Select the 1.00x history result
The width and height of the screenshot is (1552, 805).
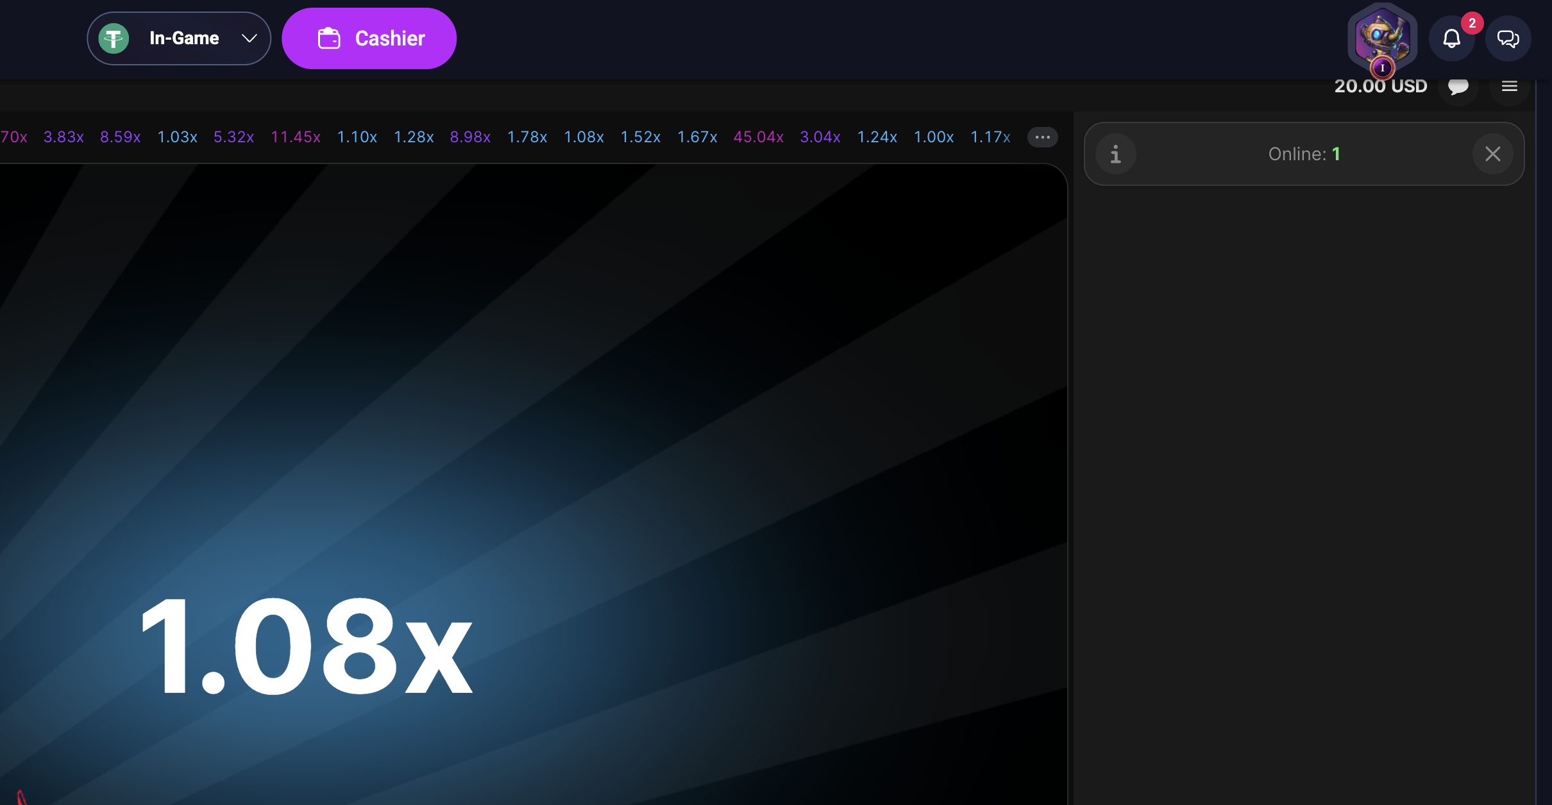tap(934, 137)
